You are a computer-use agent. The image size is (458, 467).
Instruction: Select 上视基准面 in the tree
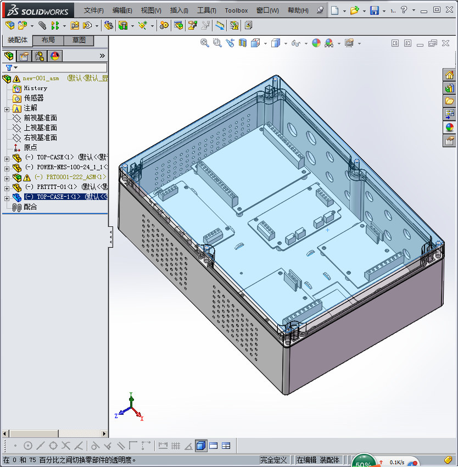(40, 128)
